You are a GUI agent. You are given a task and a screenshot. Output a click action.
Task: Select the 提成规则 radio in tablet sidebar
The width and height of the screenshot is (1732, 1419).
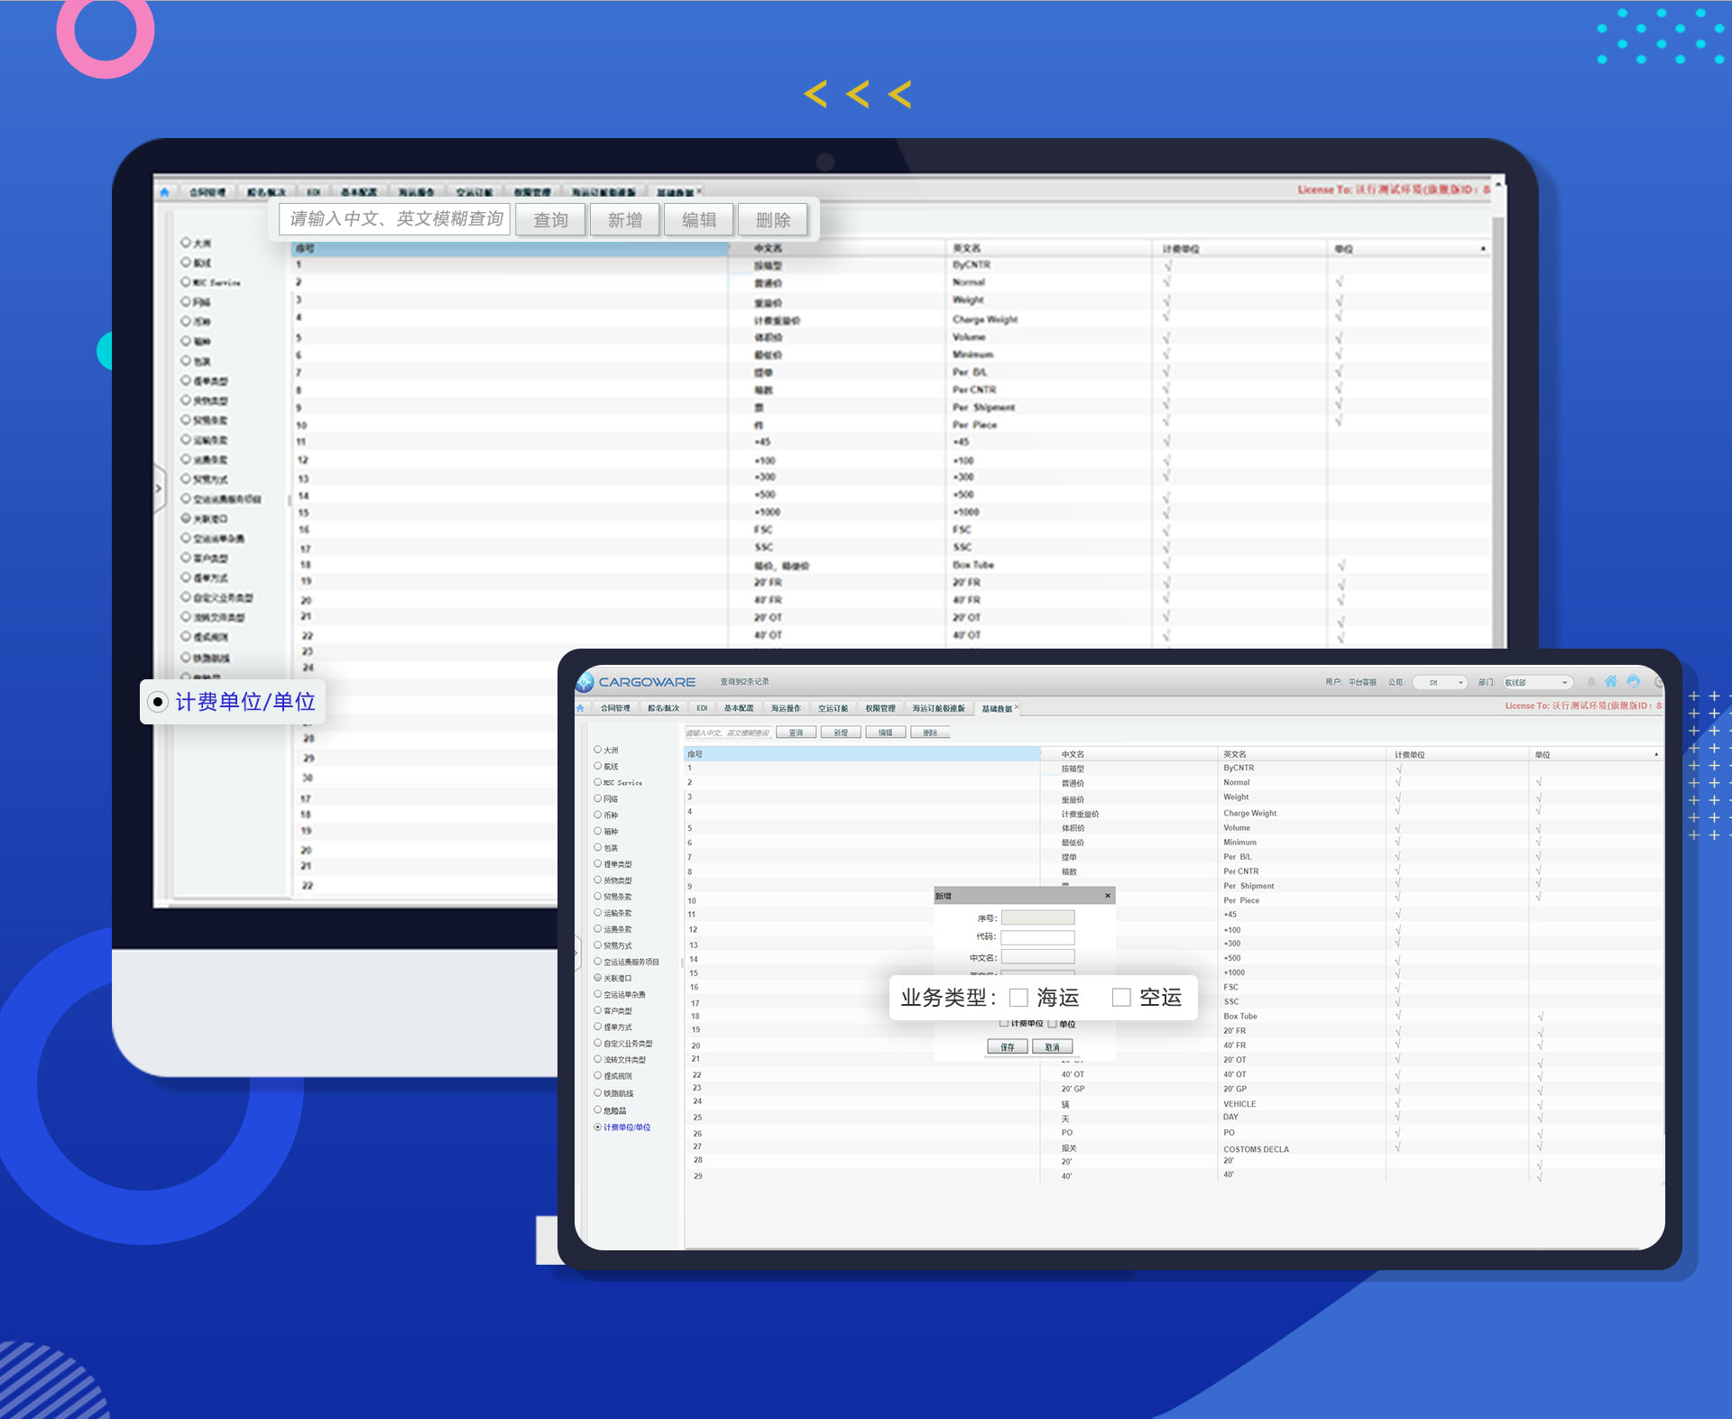597,1075
